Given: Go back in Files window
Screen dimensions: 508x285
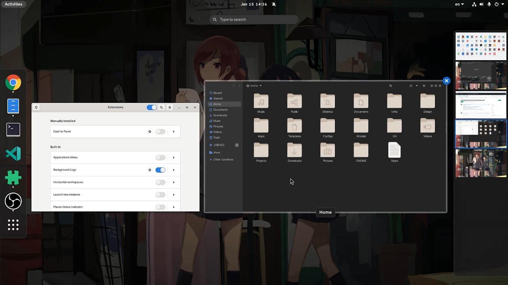Looking at the screenshot, I should (x=234, y=85).
